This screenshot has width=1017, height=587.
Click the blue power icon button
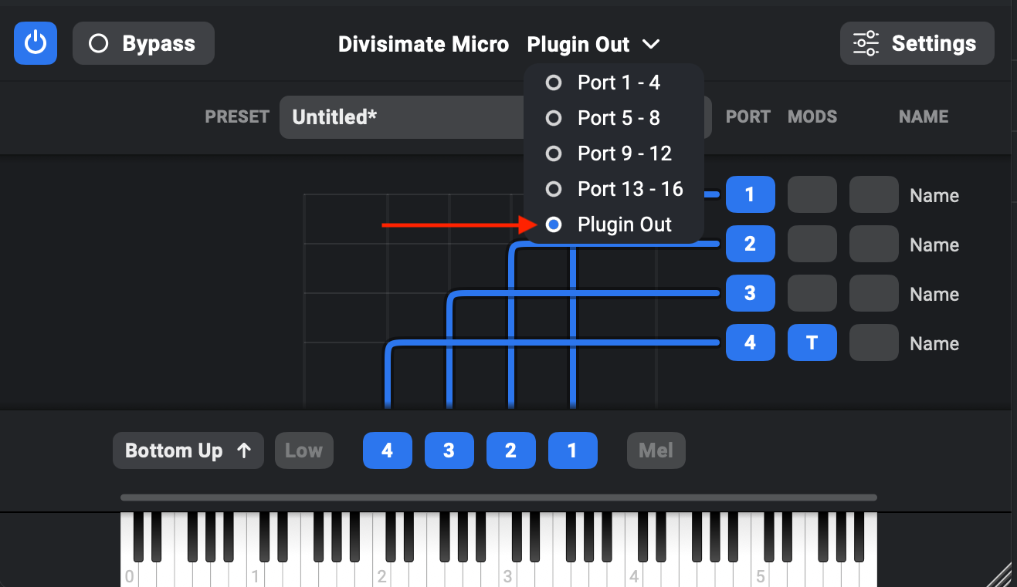36,43
